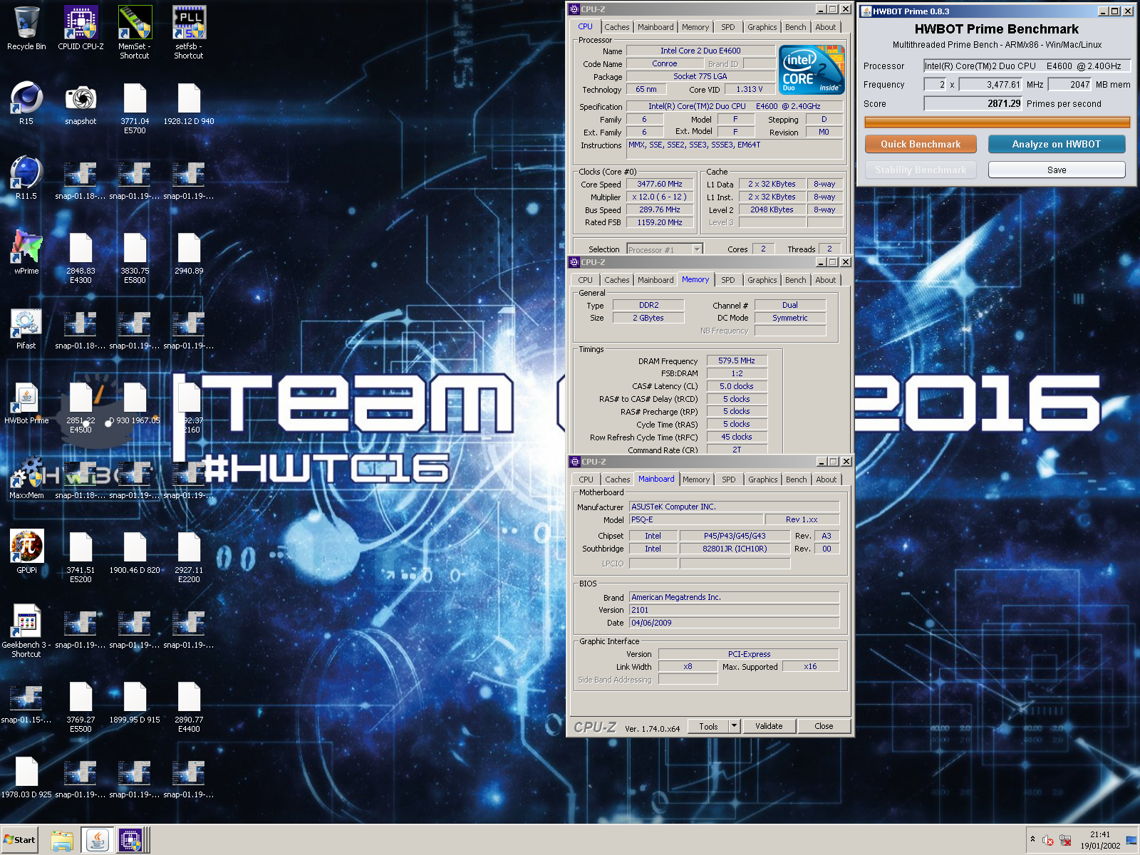
Task: Open Windows Explorer from taskbar
Action: [x=62, y=840]
